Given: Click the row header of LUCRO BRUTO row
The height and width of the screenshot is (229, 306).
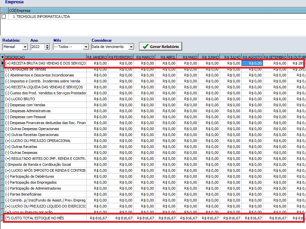Looking at the screenshot, I should pyautogui.click(x=2, y=99).
